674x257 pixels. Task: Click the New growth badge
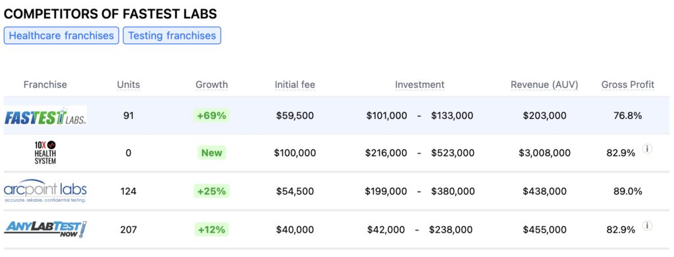211,153
